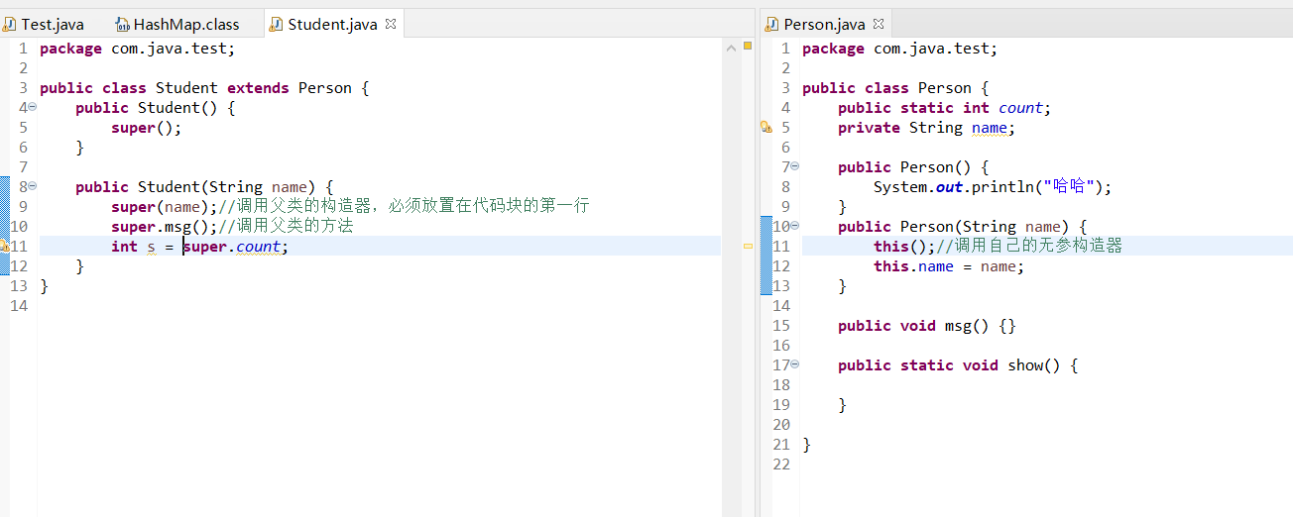Jump to the warning marker in overview ruler
This screenshot has width=1293, height=517.
click(748, 246)
